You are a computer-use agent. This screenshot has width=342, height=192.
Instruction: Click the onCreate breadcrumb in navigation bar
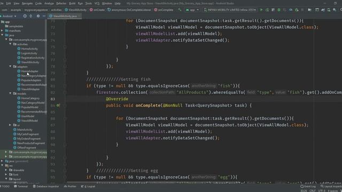(x=97, y=10)
